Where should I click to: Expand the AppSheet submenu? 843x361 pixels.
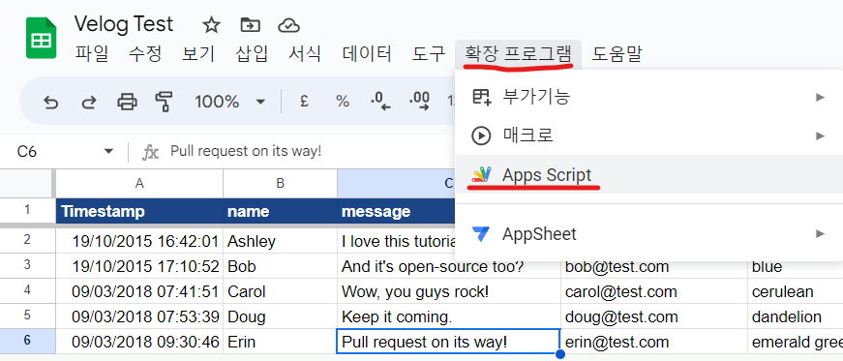click(x=648, y=233)
